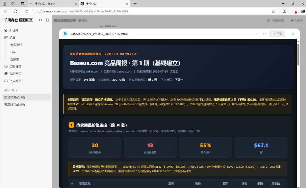Click the html file type icon

[x=65, y=34]
